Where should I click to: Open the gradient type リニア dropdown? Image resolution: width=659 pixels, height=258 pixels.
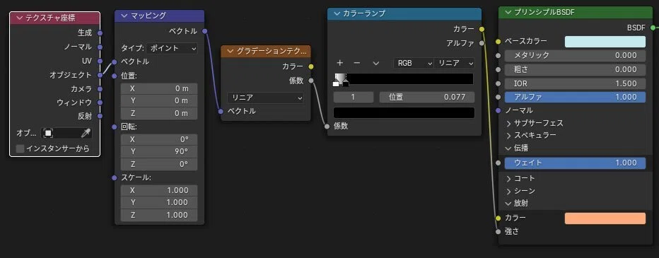[265, 98]
